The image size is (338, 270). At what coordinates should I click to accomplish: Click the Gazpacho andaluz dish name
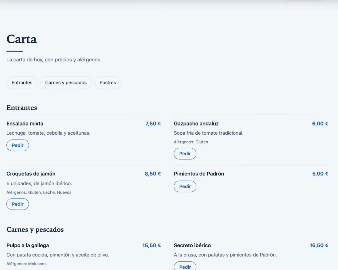click(x=196, y=124)
